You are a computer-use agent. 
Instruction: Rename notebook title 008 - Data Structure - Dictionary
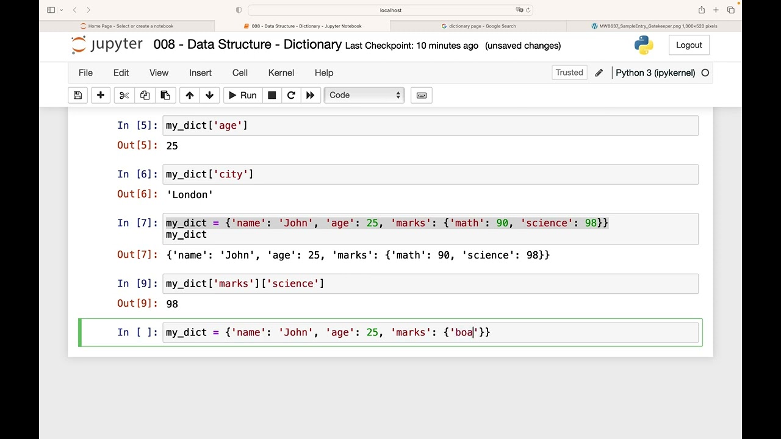point(247,45)
